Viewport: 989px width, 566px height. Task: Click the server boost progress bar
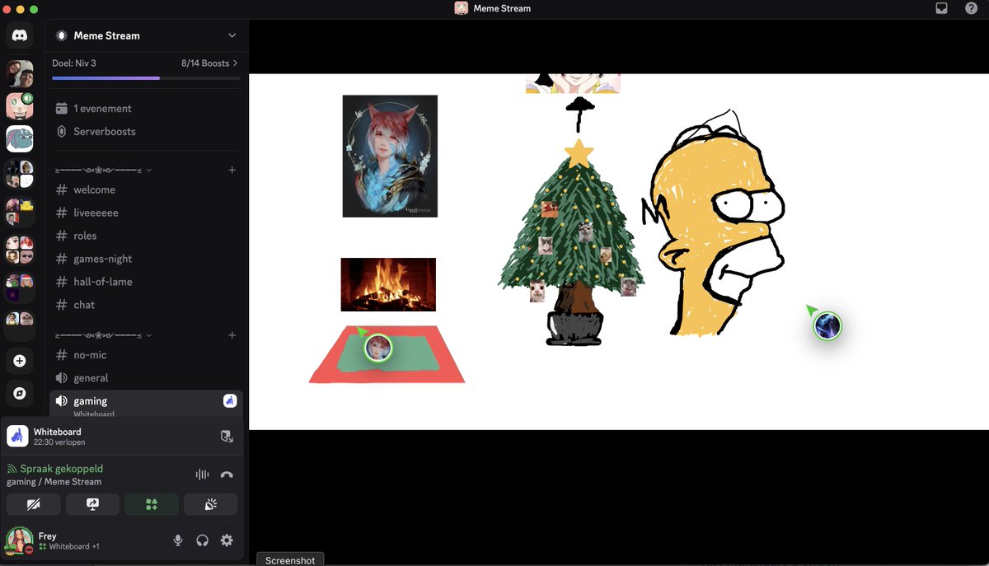point(146,78)
